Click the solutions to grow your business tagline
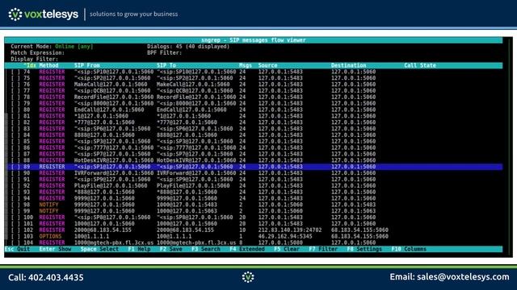Image resolution: width=517 pixels, height=290 pixels. click(134, 14)
